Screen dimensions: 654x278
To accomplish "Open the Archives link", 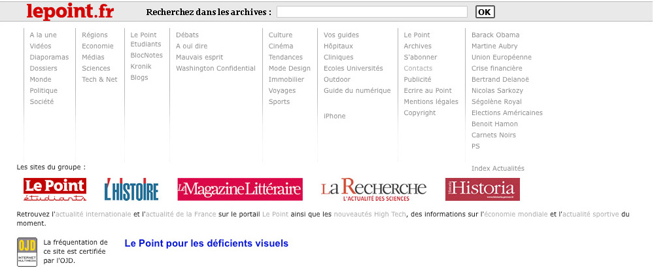I will coord(417,46).
